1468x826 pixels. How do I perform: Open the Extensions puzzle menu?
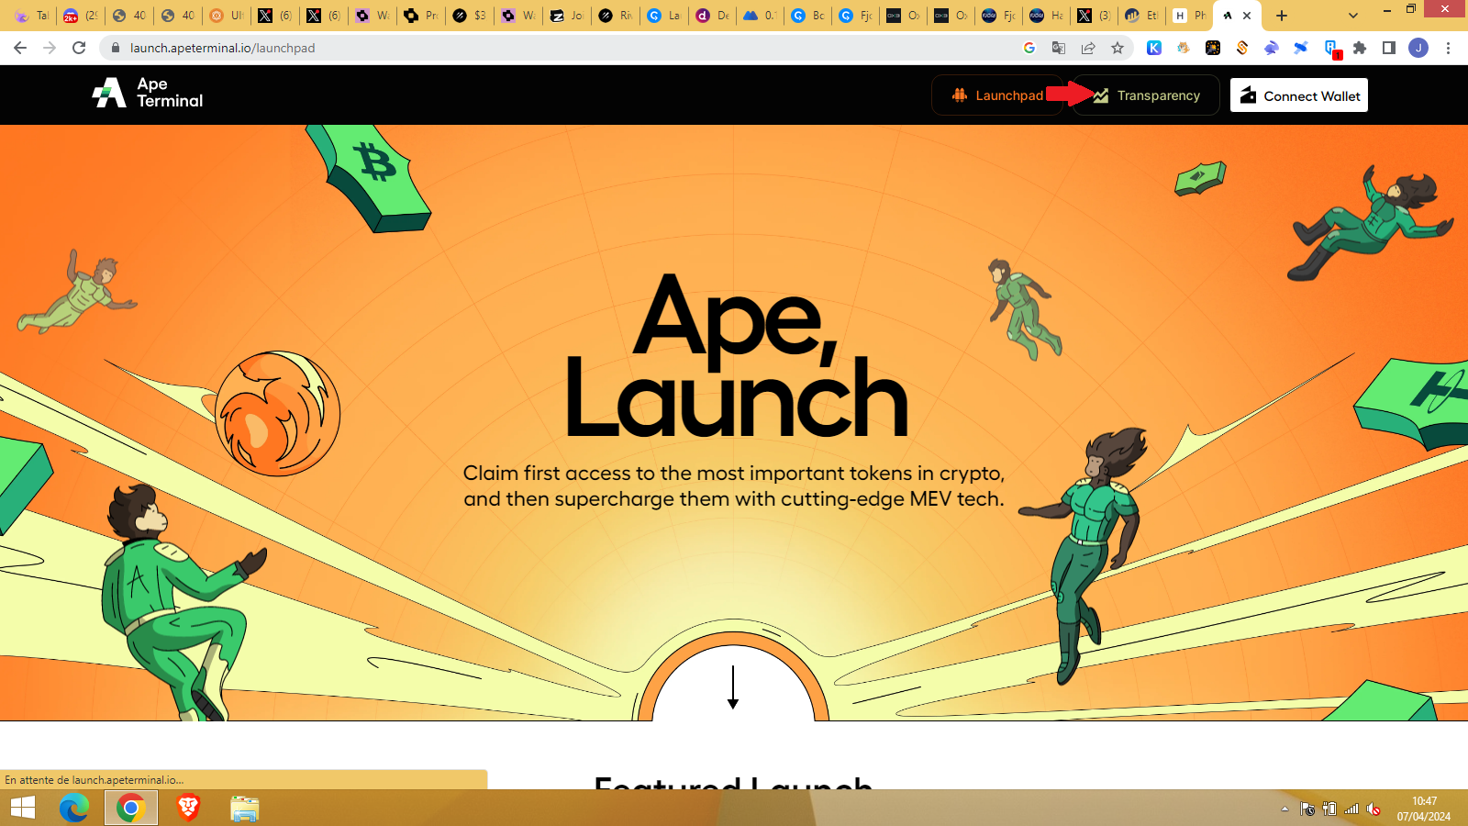tap(1360, 48)
